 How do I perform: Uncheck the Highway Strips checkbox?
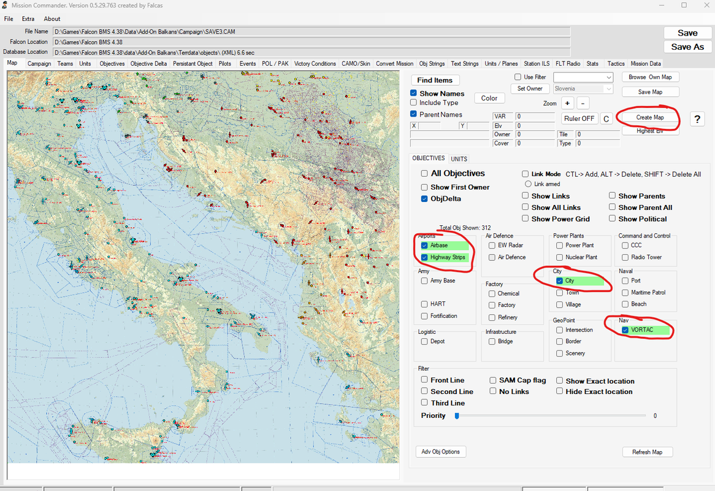424,257
